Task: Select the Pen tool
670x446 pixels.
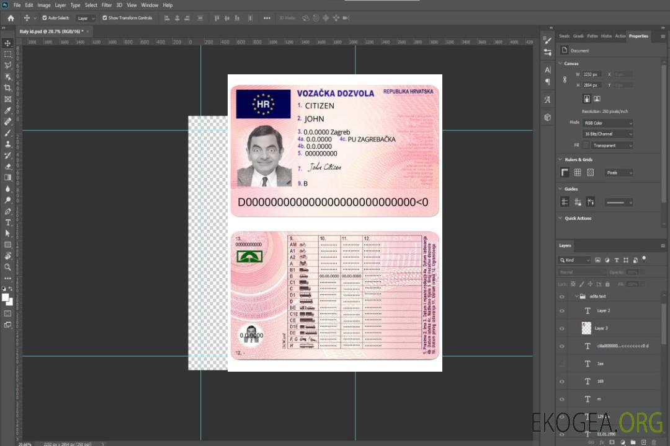Action: (7, 211)
